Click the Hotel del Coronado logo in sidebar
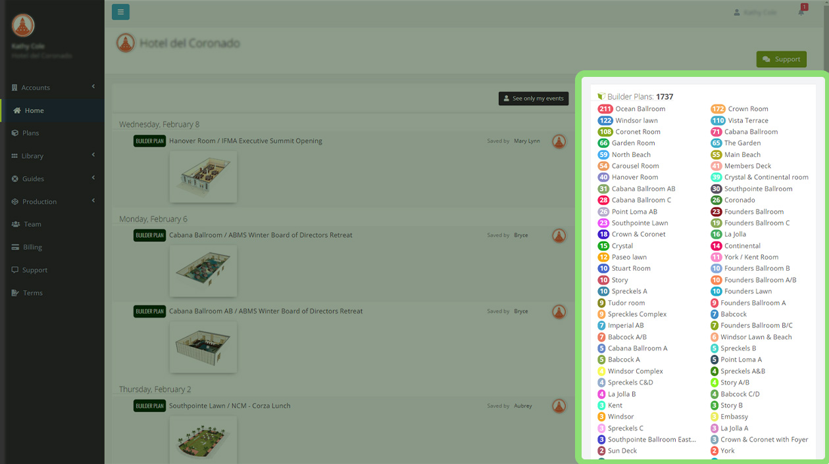829x464 pixels. click(23, 26)
